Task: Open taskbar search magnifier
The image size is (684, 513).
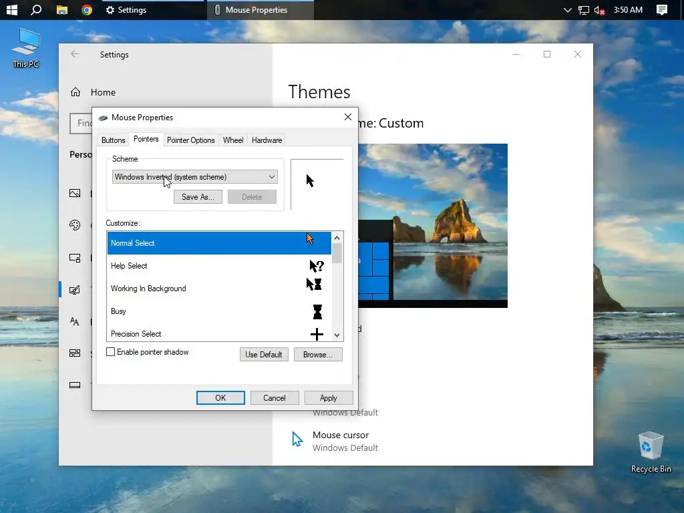Action: pos(36,9)
